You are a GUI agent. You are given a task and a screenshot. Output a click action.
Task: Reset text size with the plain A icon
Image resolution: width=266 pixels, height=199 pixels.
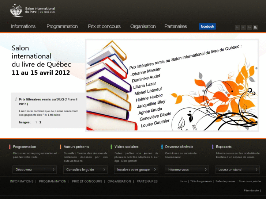pos(243,27)
